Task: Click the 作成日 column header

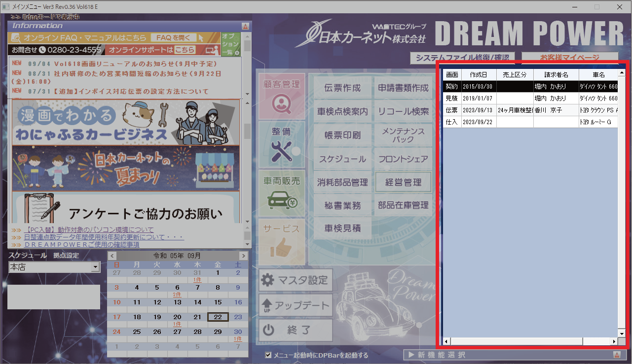Action: [479, 75]
